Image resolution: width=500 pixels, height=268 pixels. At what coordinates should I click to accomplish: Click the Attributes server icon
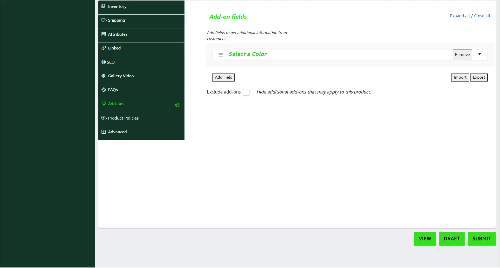click(104, 34)
